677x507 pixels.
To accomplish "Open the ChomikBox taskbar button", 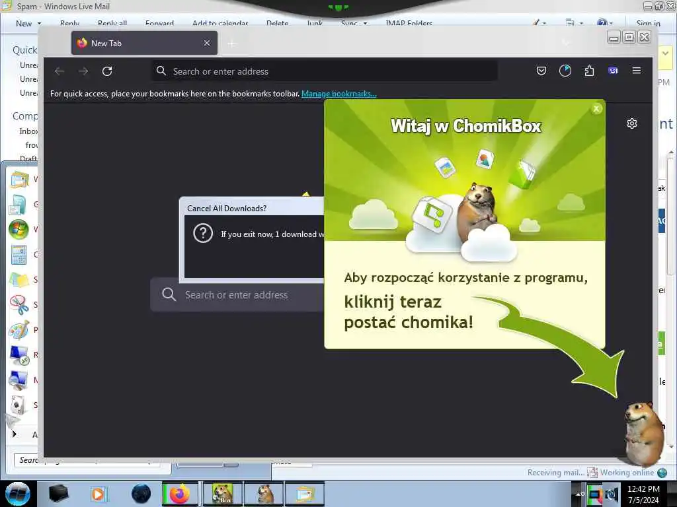I will (x=223, y=494).
